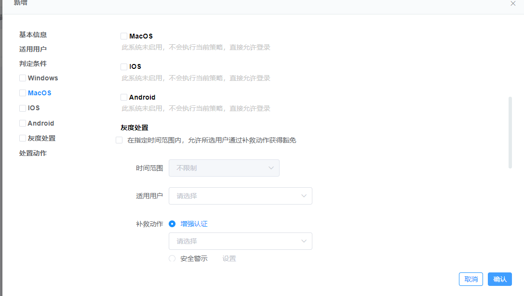Screen dimensions: 524x296
Task: Close the 新增 dialog with the X
Action: (x=513, y=3)
